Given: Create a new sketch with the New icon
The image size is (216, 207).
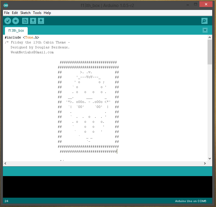Looking at the screenshot, I should tap(25, 21).
